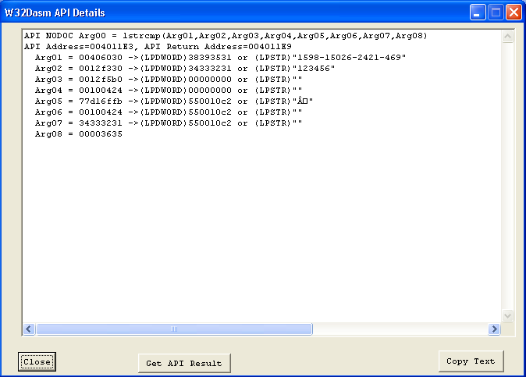Minimize the W32Dasm API Details window

click(x=478, y=12)
